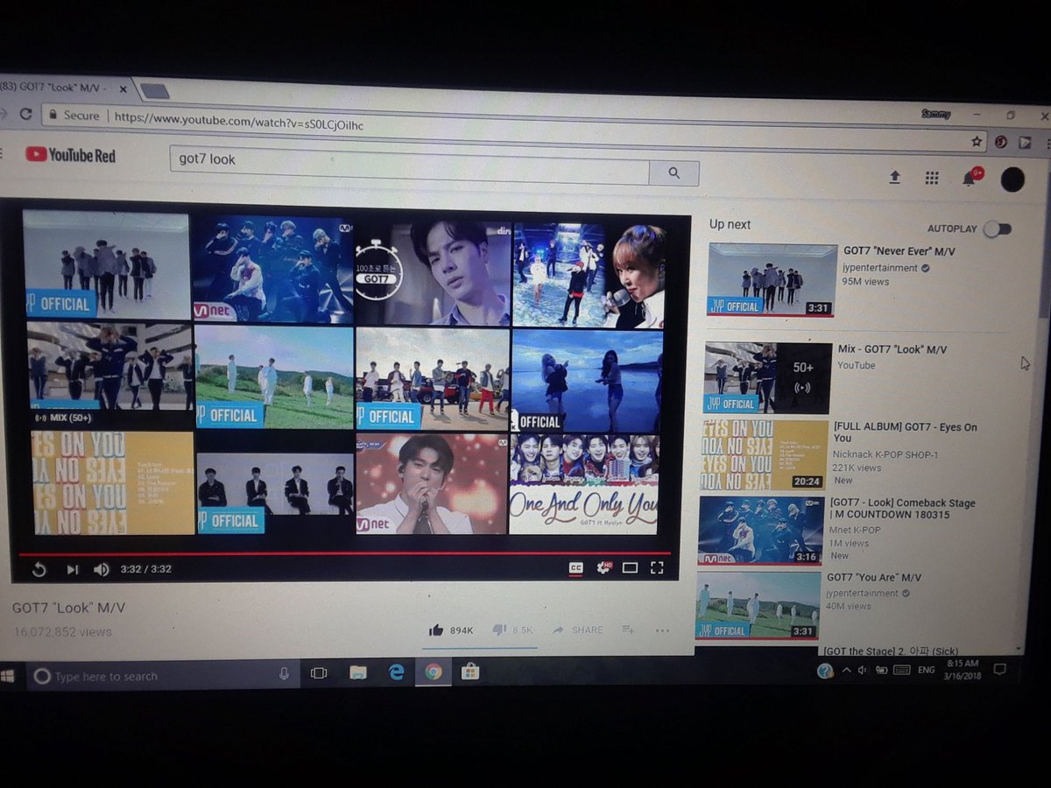Select end screen Eyes On You yellow thumbnail

tap(113, 482)
